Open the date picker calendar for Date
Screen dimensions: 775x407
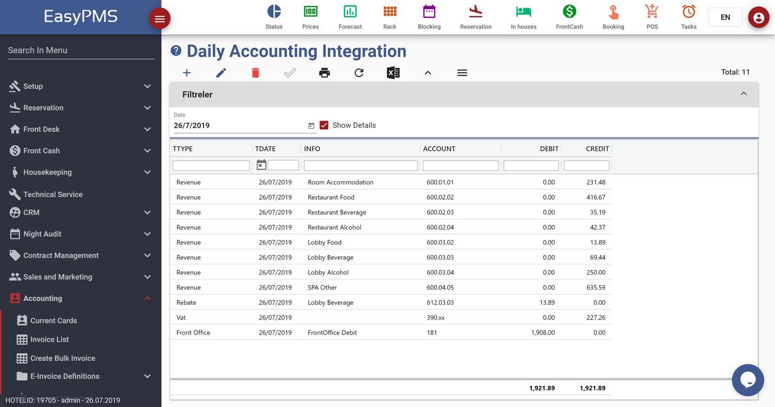(x=311, y=126)
